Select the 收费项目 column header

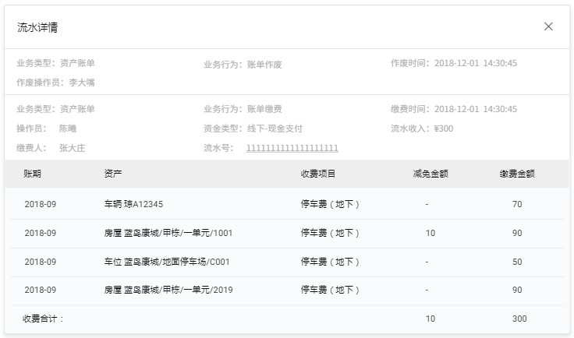click(x=318, y=174)
